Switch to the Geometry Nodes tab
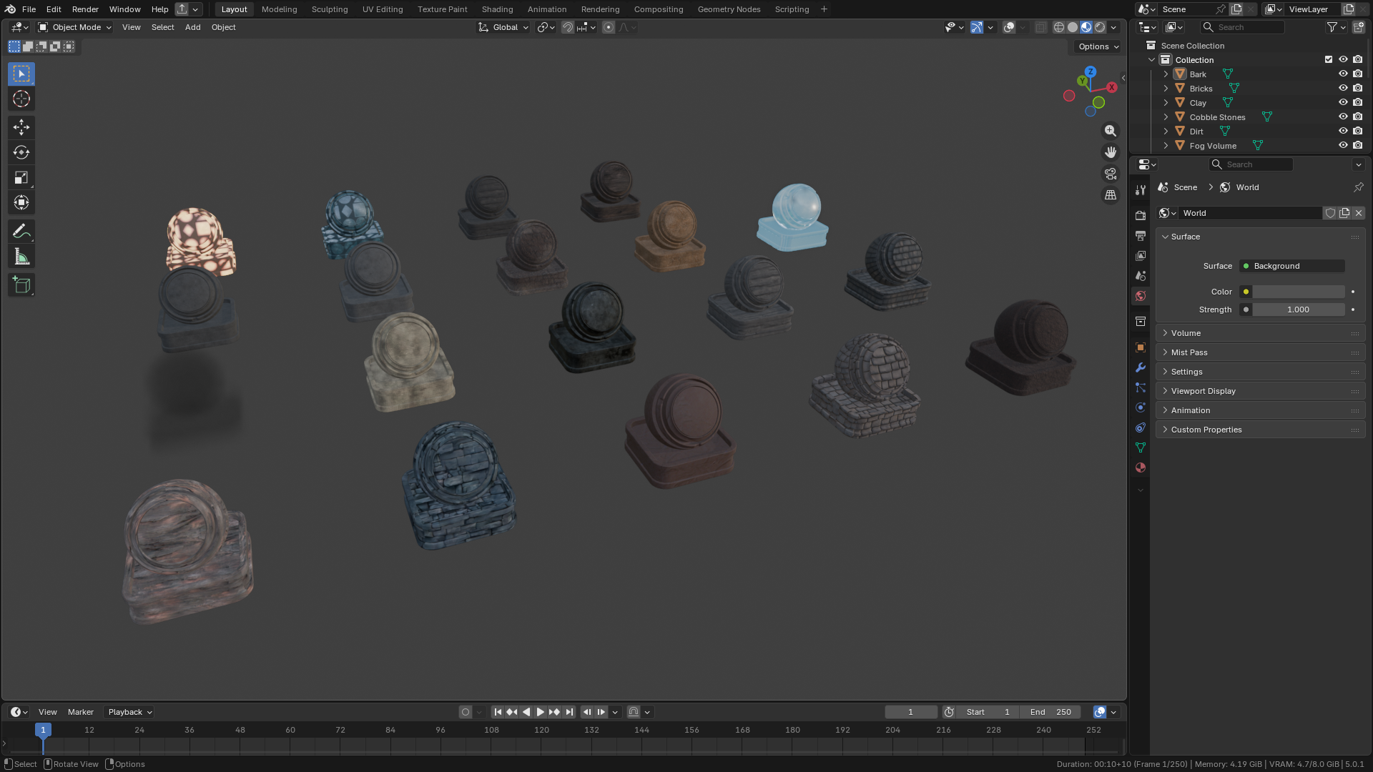 [729, 9]
